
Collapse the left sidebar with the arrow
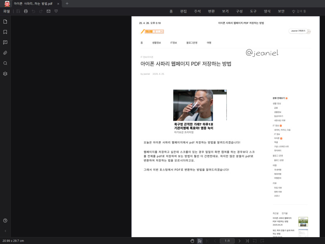click(x=5, y=231)
